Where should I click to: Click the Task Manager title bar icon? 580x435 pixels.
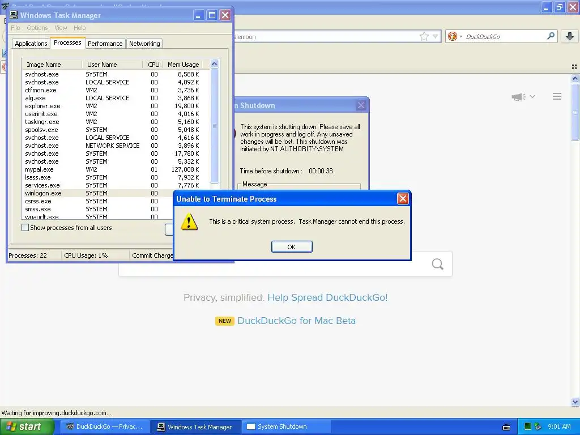click(x=14, y=15)
